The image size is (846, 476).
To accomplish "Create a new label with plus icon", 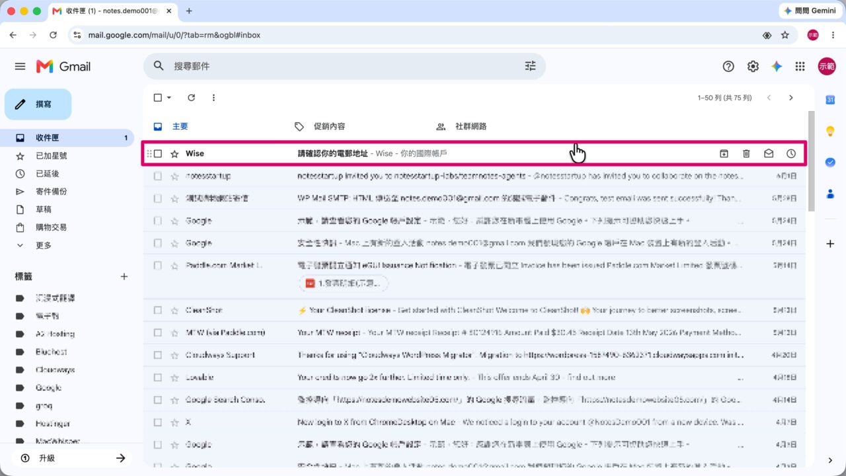I will (x=124, y=276).
